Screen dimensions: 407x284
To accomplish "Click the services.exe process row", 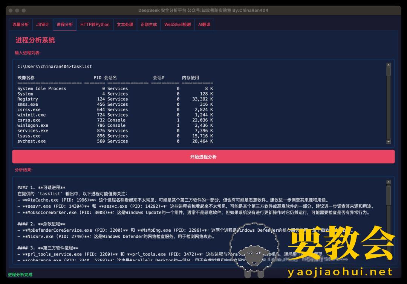I will coord(115,131).
